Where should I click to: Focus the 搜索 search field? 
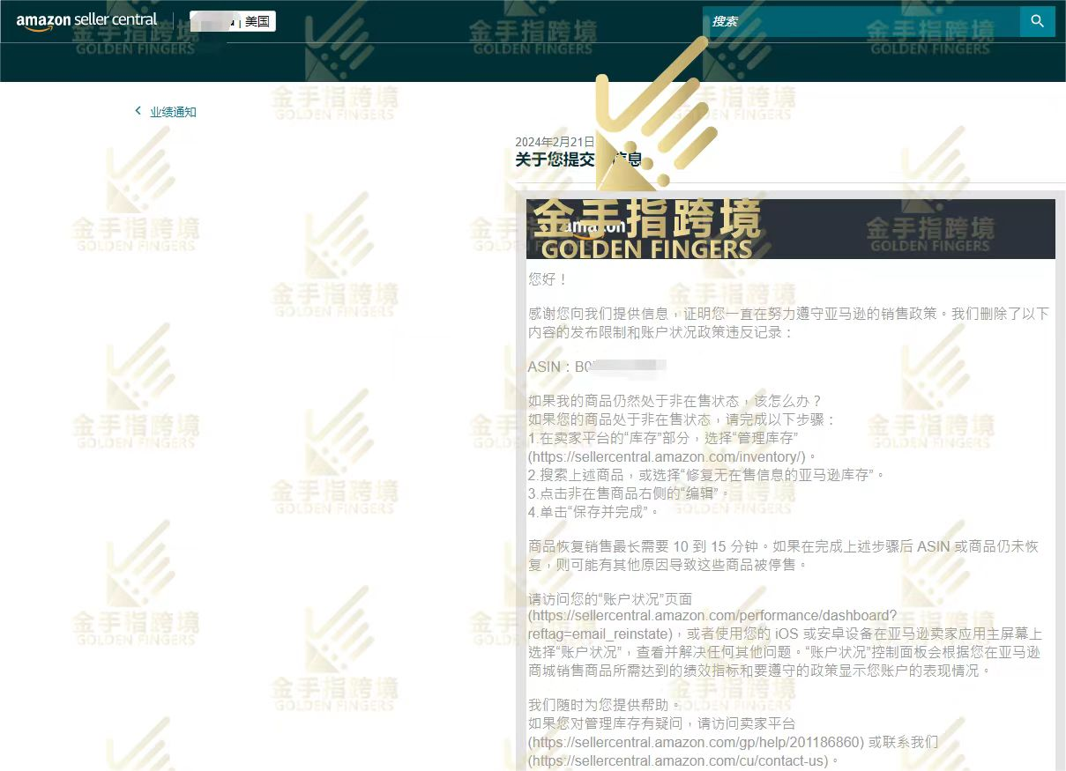tap(861, 21)
